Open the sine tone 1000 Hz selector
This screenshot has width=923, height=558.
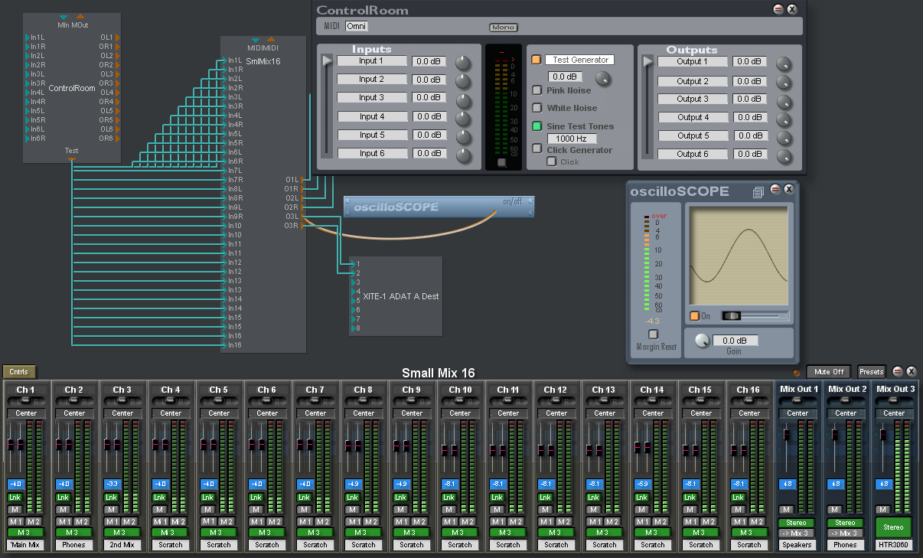coord(572,139)
